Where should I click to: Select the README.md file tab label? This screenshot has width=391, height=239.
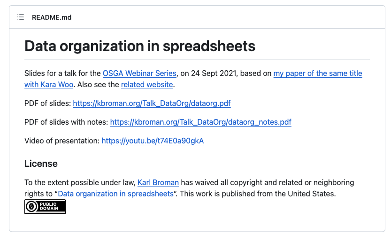point(52,17)
